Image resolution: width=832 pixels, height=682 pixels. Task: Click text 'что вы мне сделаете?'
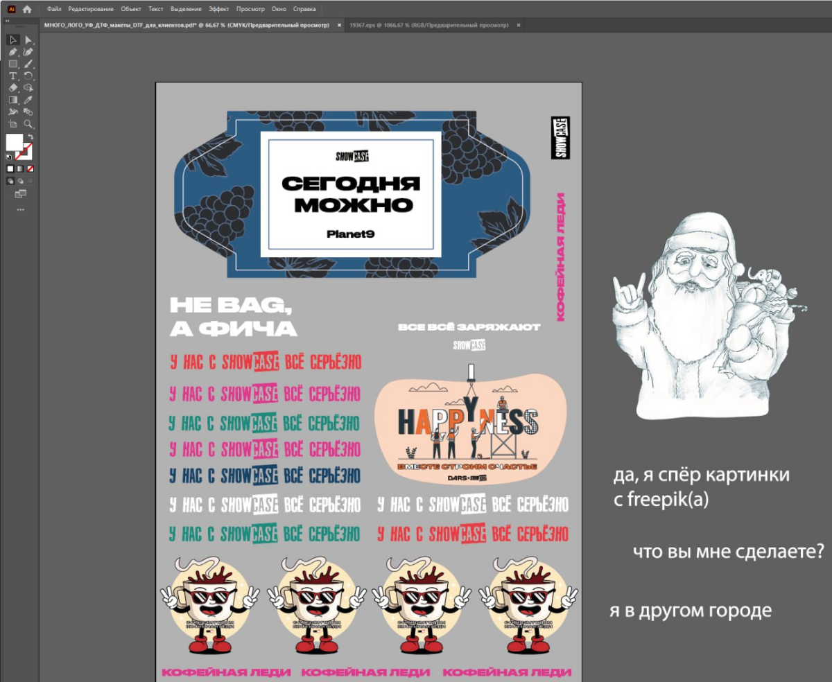(728, 552)
